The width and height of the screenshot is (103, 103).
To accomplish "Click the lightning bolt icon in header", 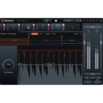I will point(87,21).
